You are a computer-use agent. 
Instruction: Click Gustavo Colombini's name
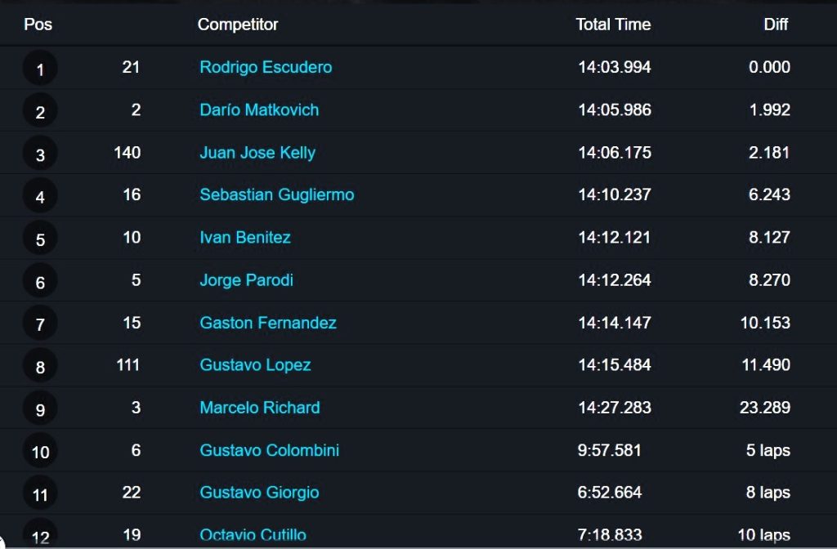pos(269,450)
